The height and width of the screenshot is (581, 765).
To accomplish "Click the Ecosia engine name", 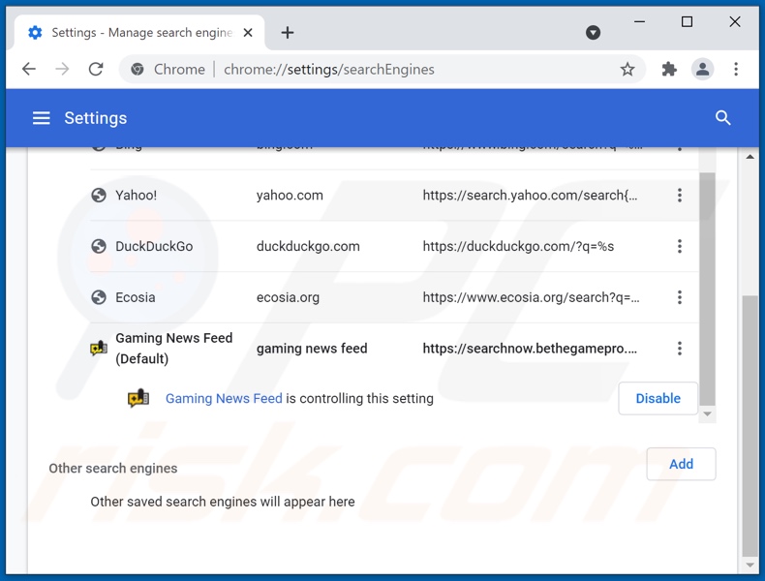I will [136, 297].
